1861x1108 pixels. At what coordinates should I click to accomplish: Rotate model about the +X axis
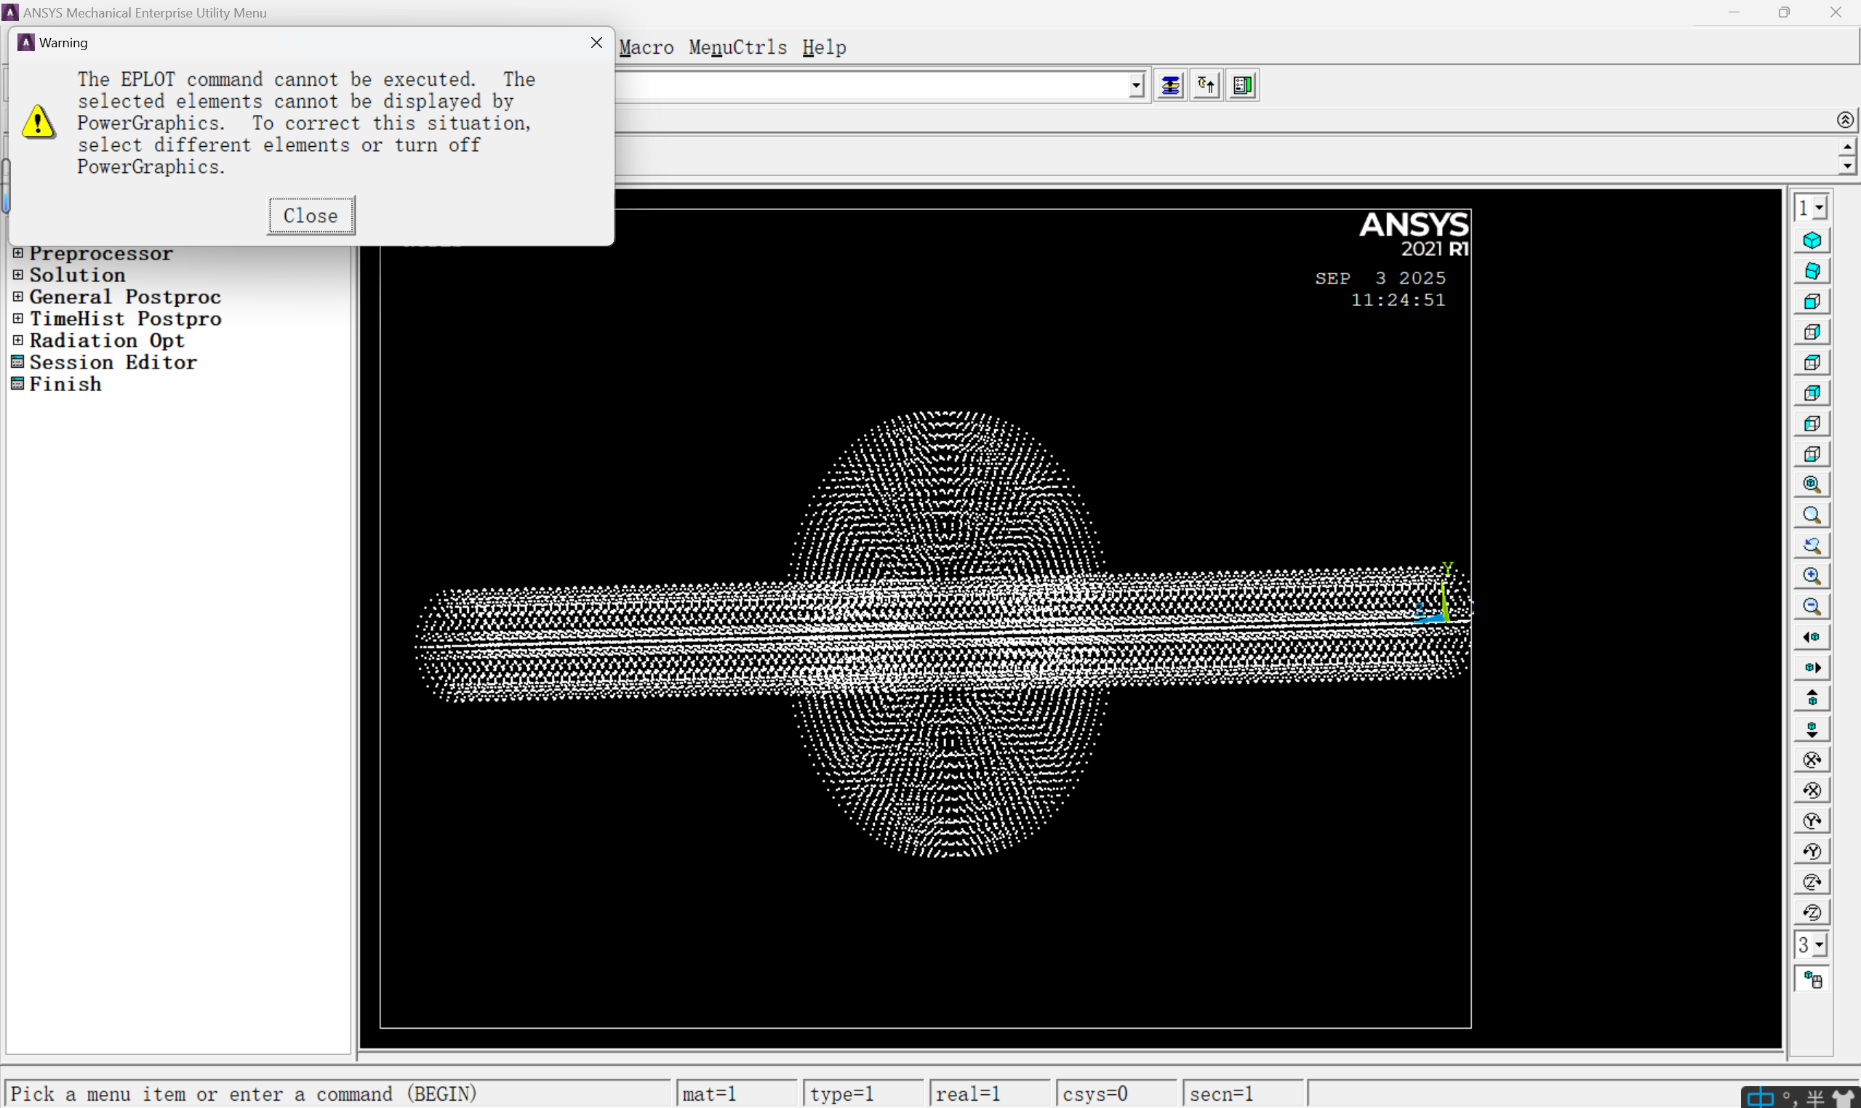1812,760
